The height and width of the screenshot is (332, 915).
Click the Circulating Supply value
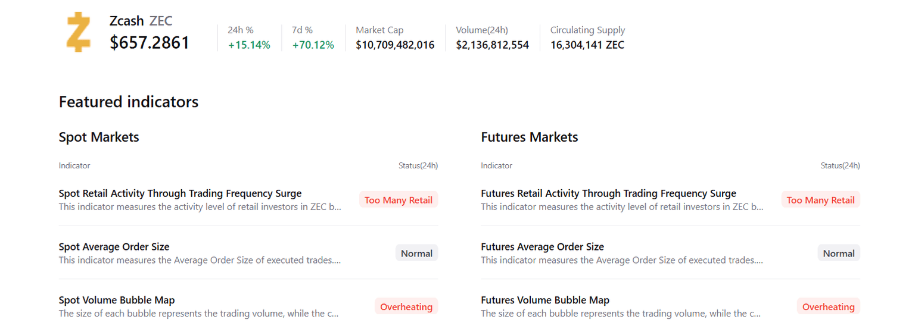pos(587,45)
